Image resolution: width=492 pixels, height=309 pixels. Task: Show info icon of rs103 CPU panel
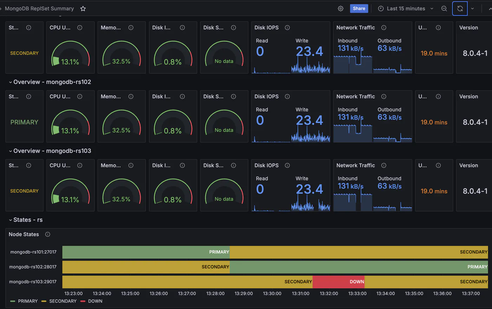click(80, 165)
